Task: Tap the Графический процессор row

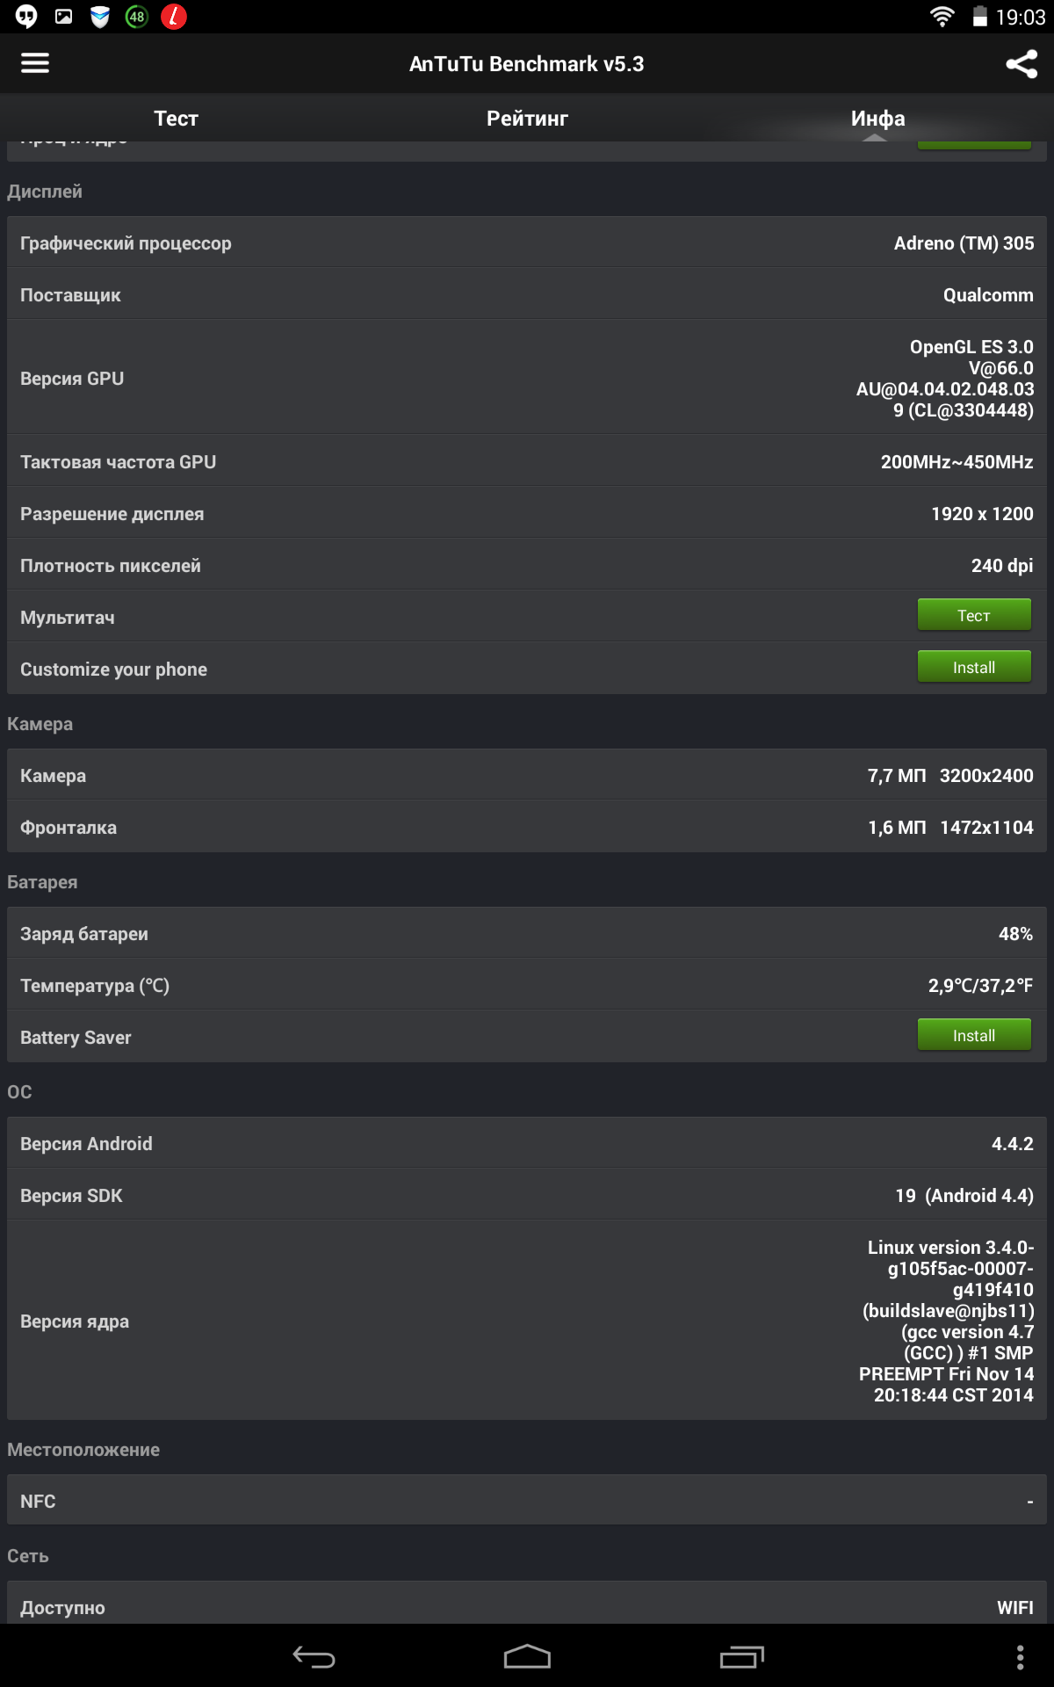Action: click(527, 243)
